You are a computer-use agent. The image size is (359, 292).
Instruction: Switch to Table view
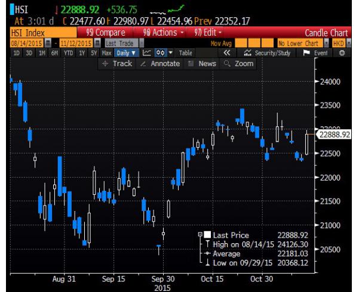(185, 53)
